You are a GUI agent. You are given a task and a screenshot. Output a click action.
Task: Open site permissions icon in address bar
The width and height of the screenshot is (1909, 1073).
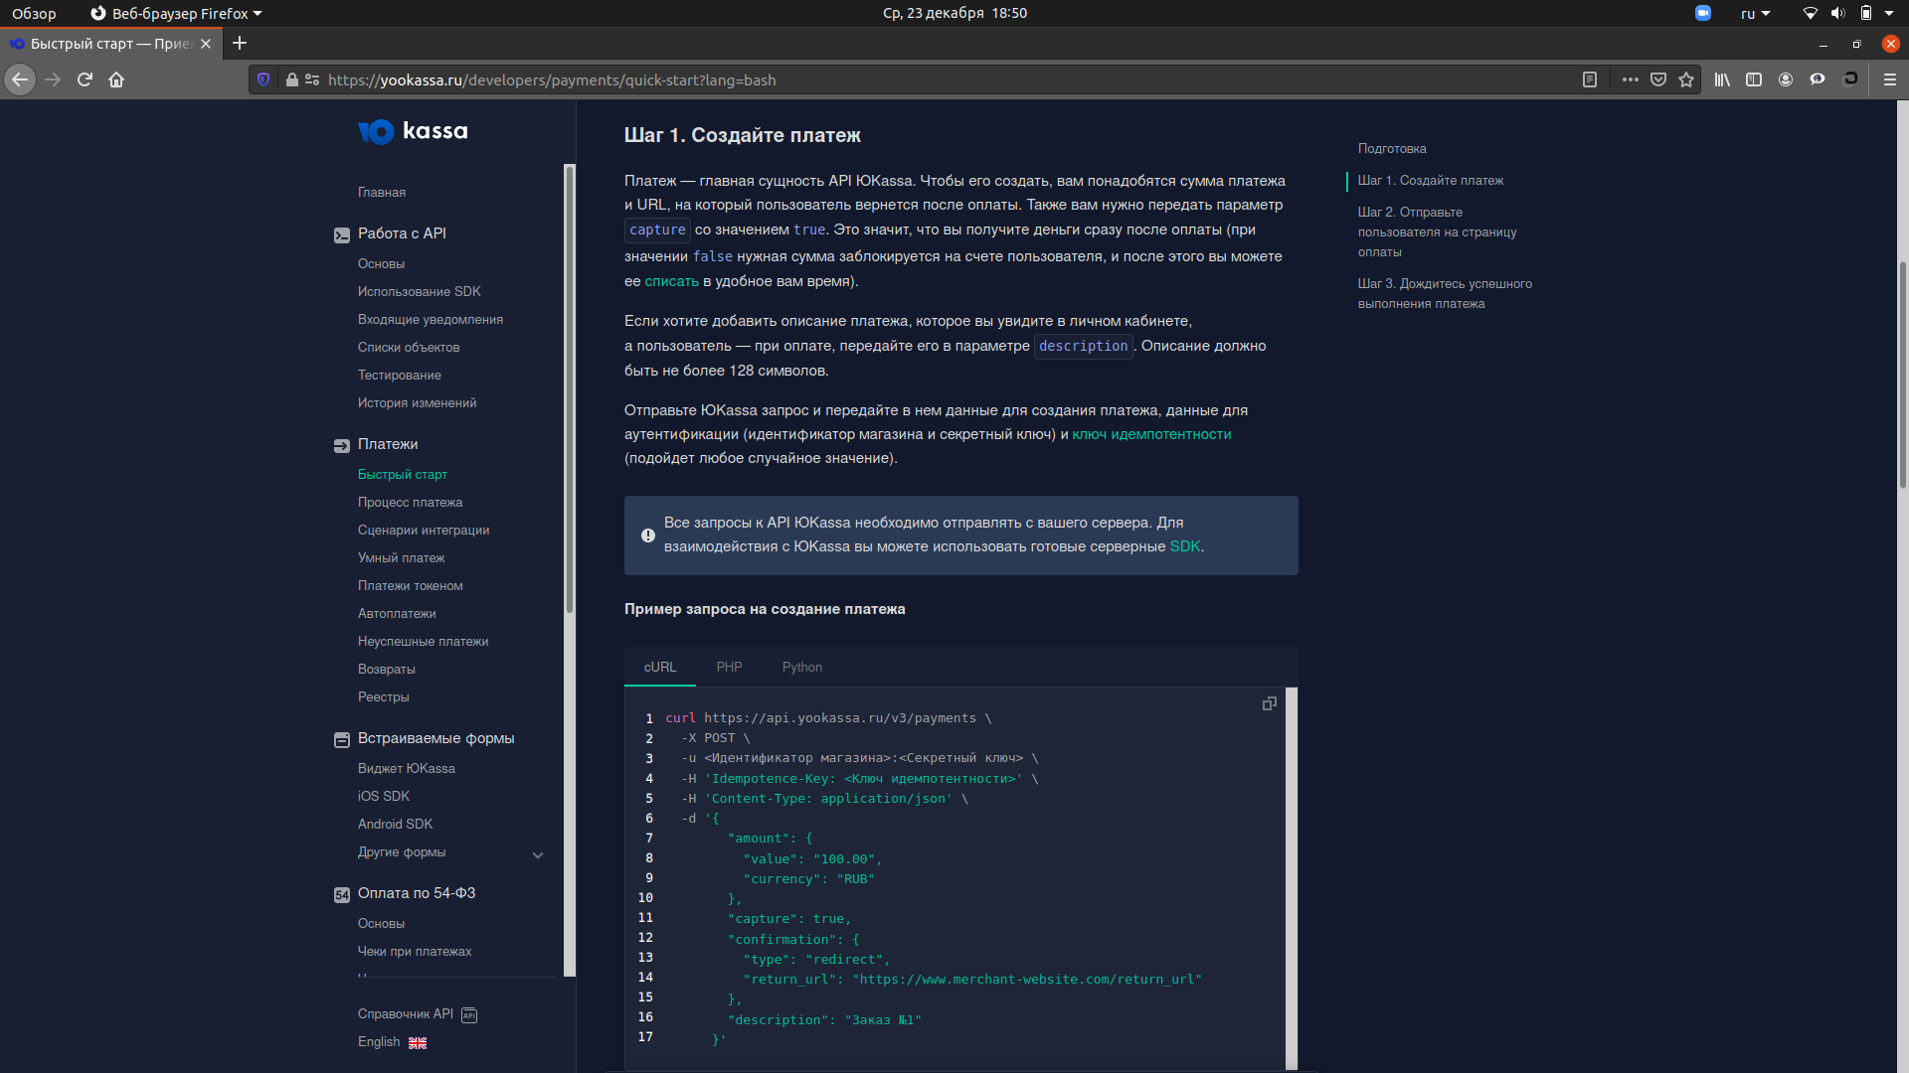312,79
